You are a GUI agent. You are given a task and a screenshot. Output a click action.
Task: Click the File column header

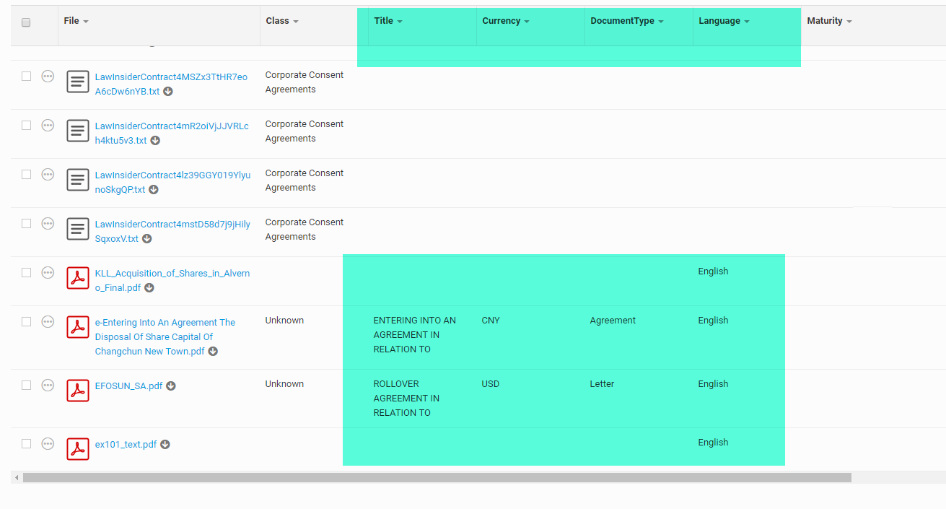[71, 21]
